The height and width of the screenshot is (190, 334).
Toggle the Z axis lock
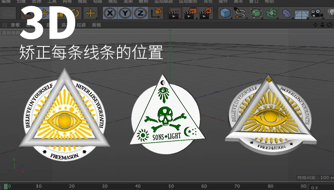point(140,13)
